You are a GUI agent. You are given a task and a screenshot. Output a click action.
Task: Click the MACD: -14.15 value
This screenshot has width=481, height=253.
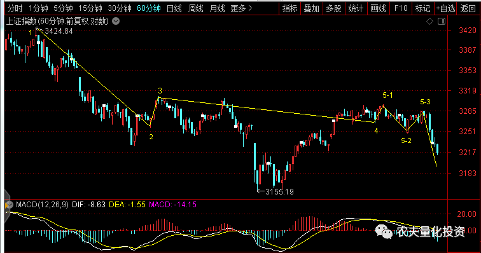tap(172, 205)
